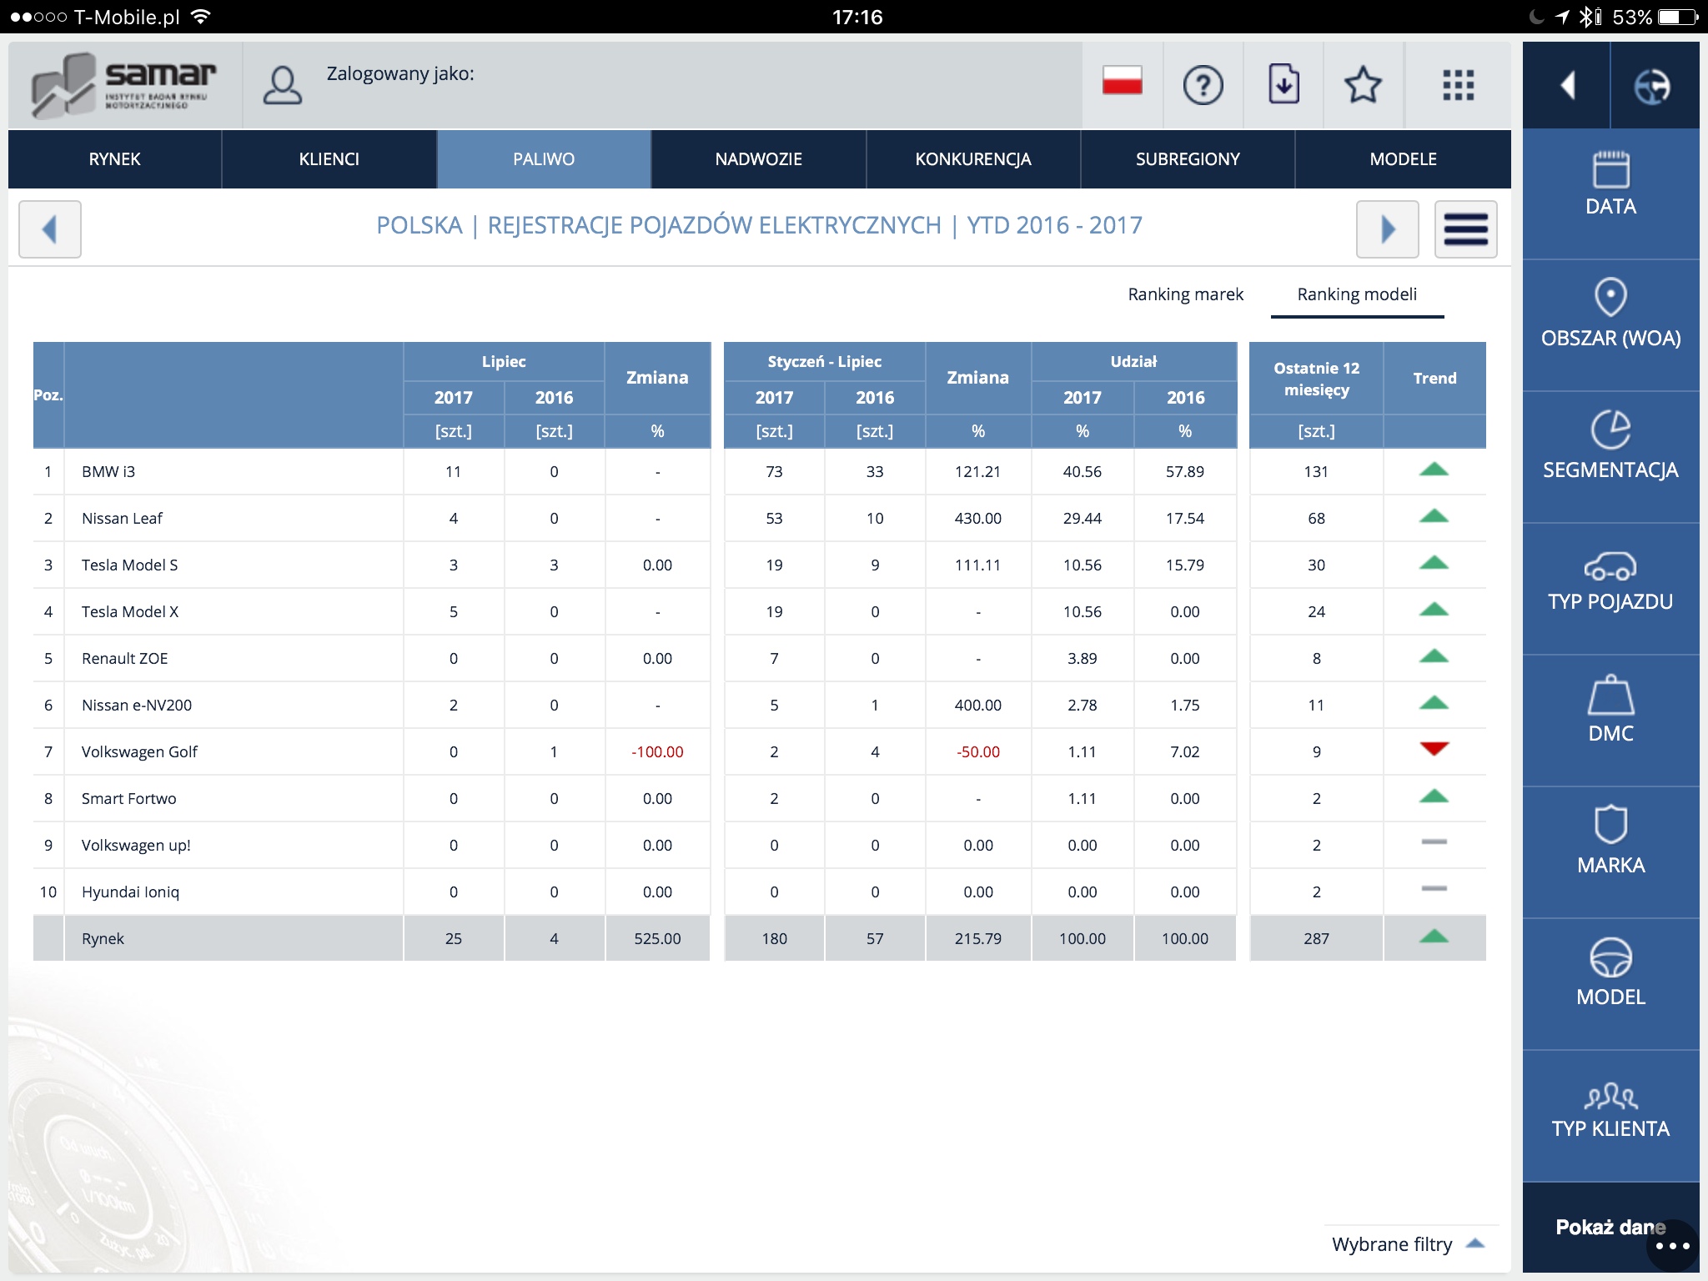The width and height of the screenshot is (1708, 1281).
Task: Click the Tesla Model X row
Action: click(759, 611)
